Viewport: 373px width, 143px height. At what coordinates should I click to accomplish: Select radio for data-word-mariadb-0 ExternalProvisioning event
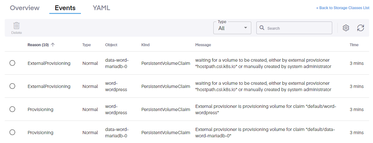click(x=12, y=63)
